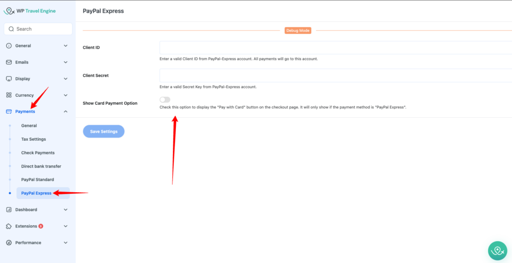Click the Payments credit card icon
The image size is (512, 263).
[x=9, y=112]
